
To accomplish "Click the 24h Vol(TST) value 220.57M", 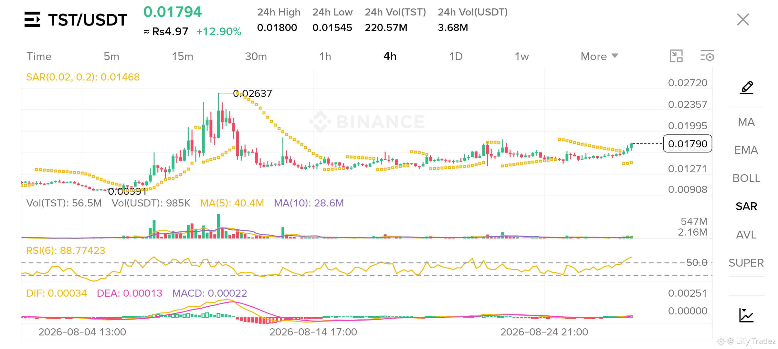I will pos(386,27).
